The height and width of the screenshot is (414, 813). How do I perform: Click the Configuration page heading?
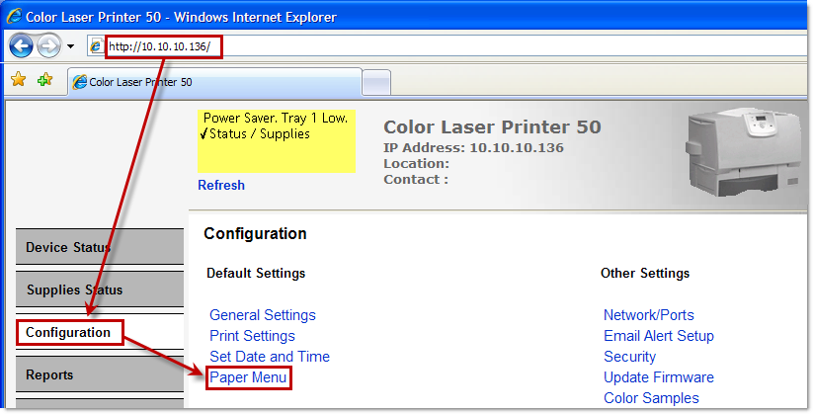(x=255, y=233)
